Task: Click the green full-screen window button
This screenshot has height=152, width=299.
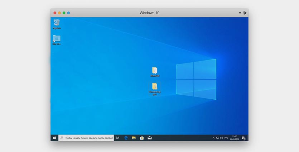Action: point(64,13)
